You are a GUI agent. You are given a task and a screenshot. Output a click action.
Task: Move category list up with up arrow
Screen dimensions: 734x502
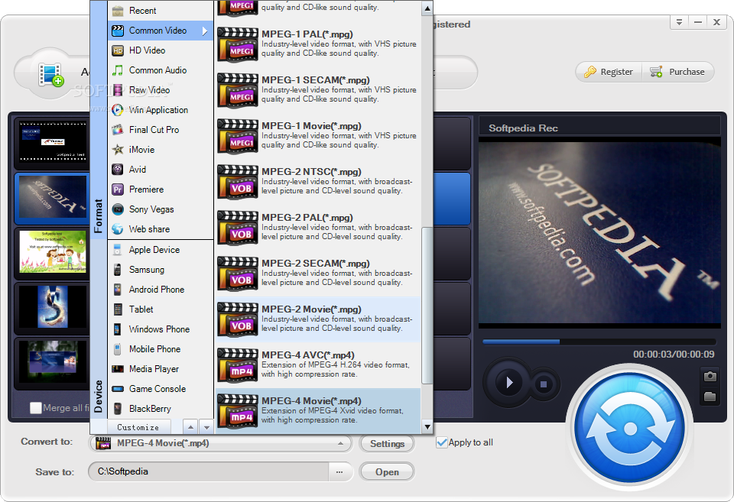[x=190, y=427]
